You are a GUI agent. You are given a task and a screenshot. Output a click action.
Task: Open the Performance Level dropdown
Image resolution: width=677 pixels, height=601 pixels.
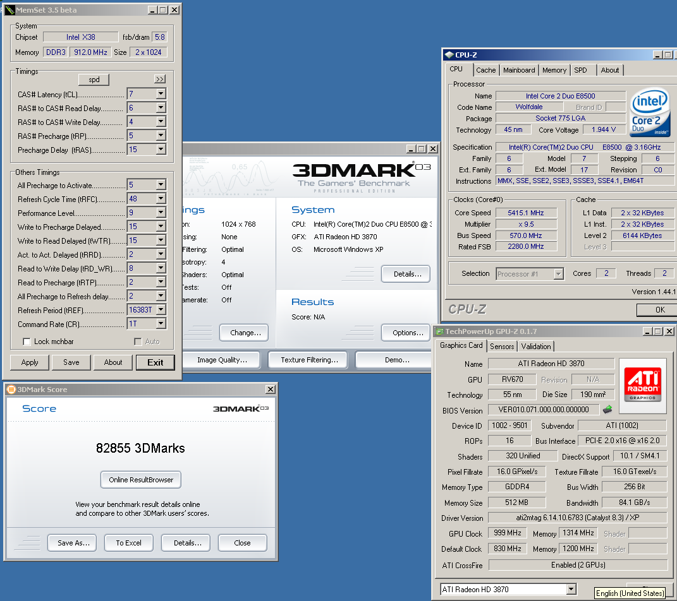click(x=161, y=212)
